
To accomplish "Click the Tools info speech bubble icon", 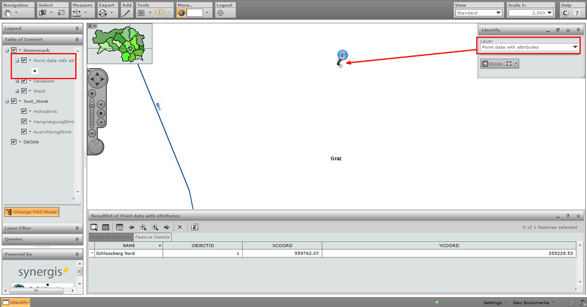I will tap(159, 13).
